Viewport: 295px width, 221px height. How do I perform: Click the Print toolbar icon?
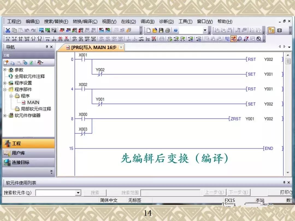(x=167, y=30)
